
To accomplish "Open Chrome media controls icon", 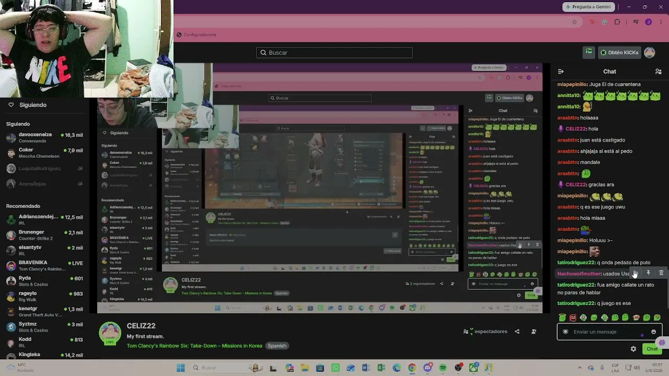I will pos(636,22).
